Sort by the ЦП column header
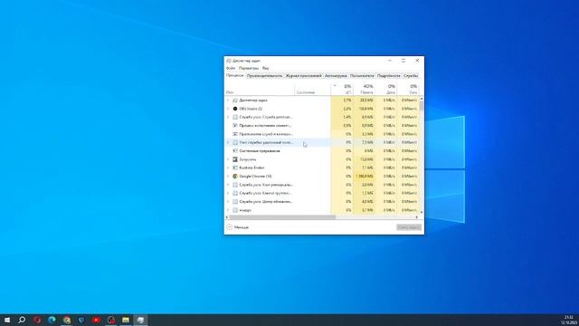This screenshot has width=579, height=326. click(342, 89)
